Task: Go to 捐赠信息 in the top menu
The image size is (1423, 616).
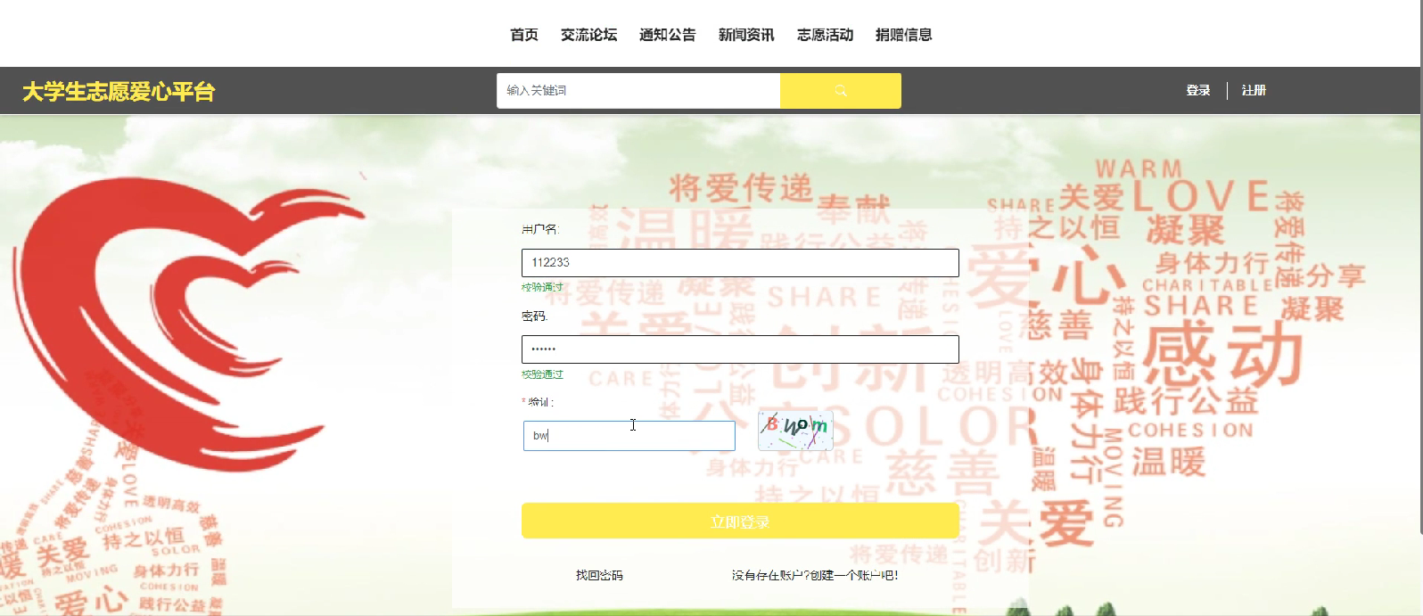Action: pyautogui.click(x=903, y=35)
